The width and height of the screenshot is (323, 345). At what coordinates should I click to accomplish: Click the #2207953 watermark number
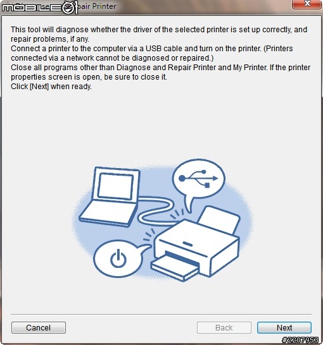(x=300, y=340)
